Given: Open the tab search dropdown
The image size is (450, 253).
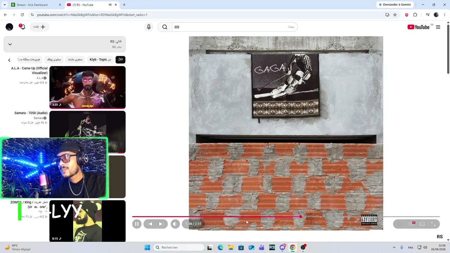Looking at the screenshot, I should tap(5, 5).
